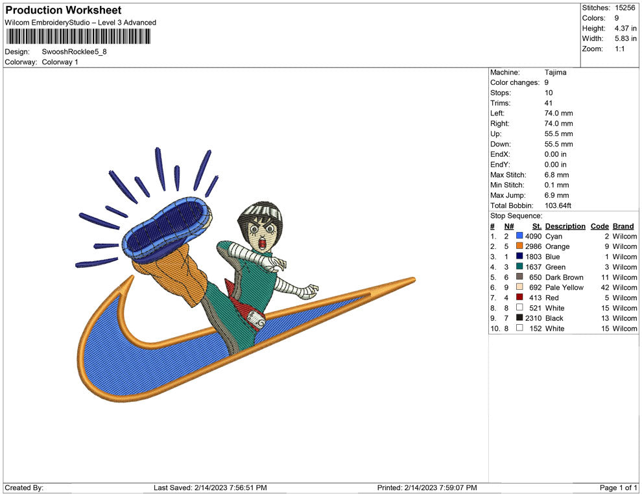The width and height of the screenshot is (642, 494).
Task: Click stitch count 1803 in the Blue row
Action: (533, 257)
